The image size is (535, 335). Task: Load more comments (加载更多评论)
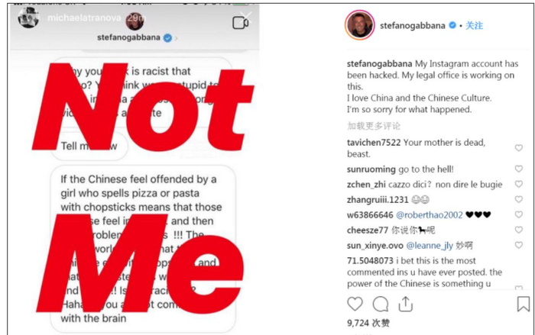[x=374, y=126]
